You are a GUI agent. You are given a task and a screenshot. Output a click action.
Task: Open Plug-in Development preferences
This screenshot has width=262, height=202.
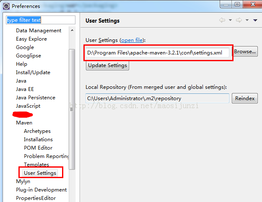point(41,190)
